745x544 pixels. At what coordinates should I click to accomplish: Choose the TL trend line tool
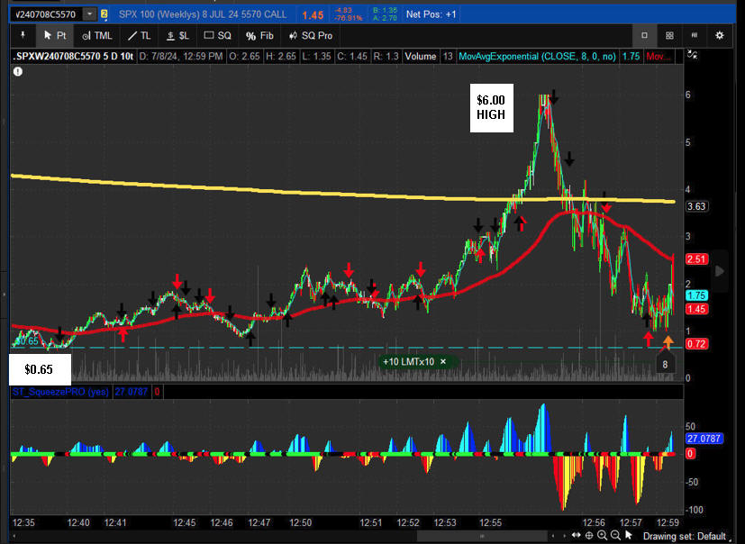coord(139,35)
